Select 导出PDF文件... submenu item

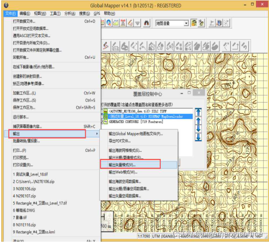coord(139,141)
